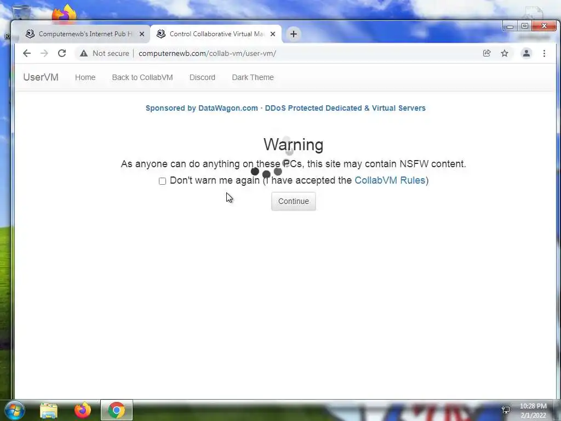The height and width of the screenshot is (421, 561).
Task: Open a new tab with the plus button
Action: point(294,34)
